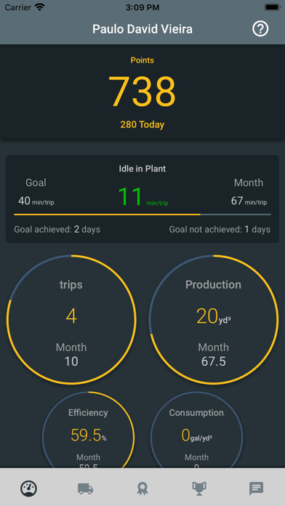Tap the battery indicator in status bar
Viewport: 285px width, 506px height.
pos(273,7)
